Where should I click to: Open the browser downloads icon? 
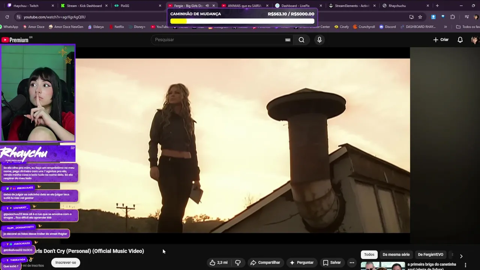[x=433, y=17]
